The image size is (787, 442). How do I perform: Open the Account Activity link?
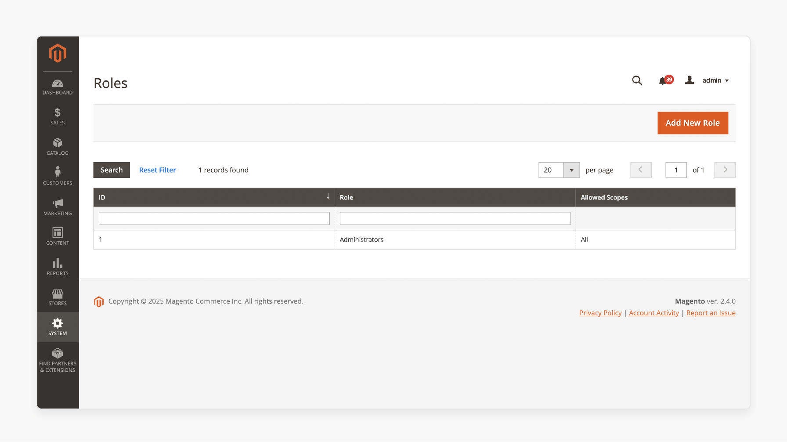coord(654,313)
